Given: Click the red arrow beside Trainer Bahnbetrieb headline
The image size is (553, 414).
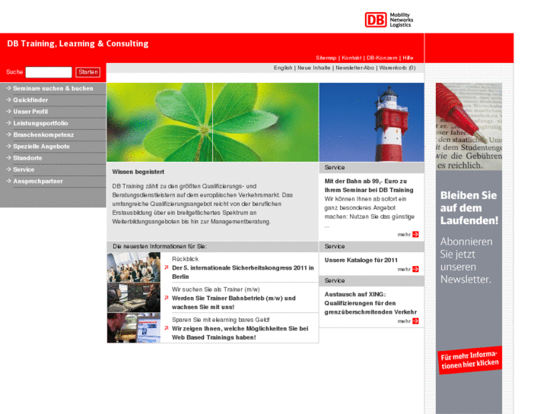Looking at the screenshot, I should click(x=167, y=298).
